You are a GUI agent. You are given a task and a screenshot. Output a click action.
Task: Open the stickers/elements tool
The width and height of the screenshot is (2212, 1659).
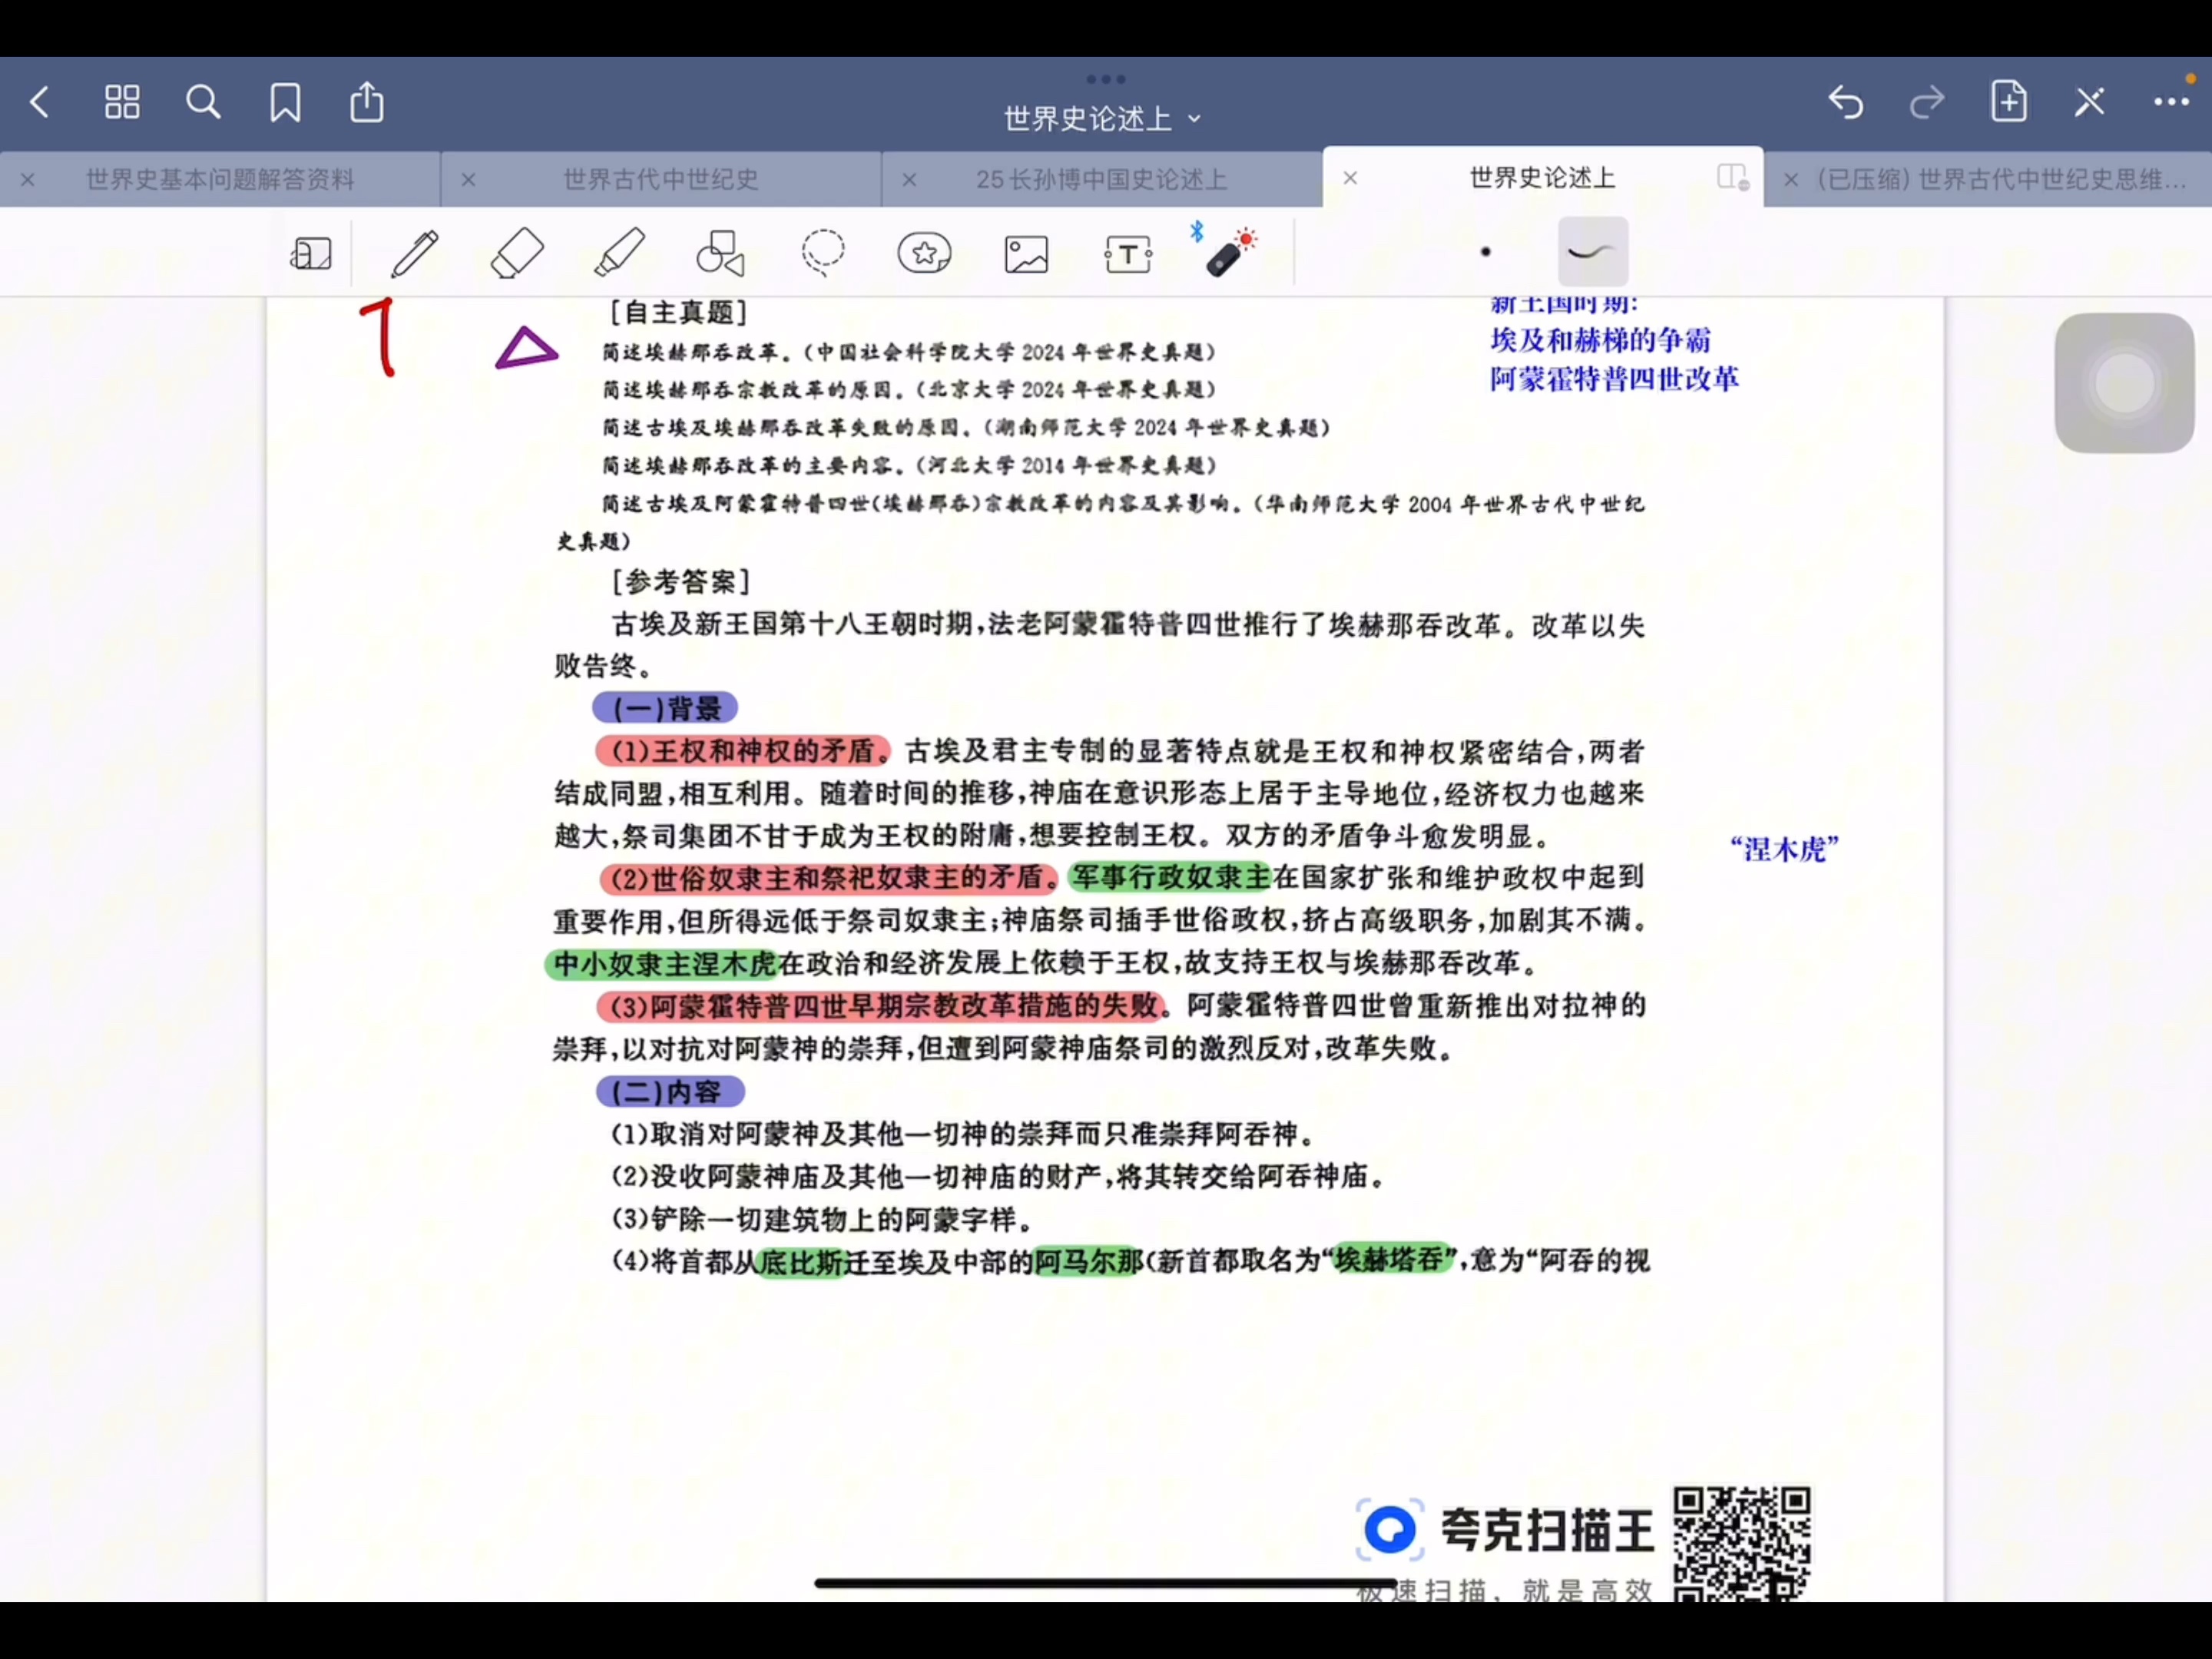tap(925, 253)
